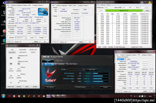Open the Profile dropdown in TurboV EVO

[84, 70]
